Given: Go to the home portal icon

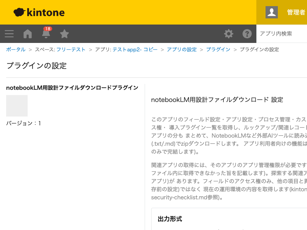Looking at the screenshot, I should tap(28, 34).
